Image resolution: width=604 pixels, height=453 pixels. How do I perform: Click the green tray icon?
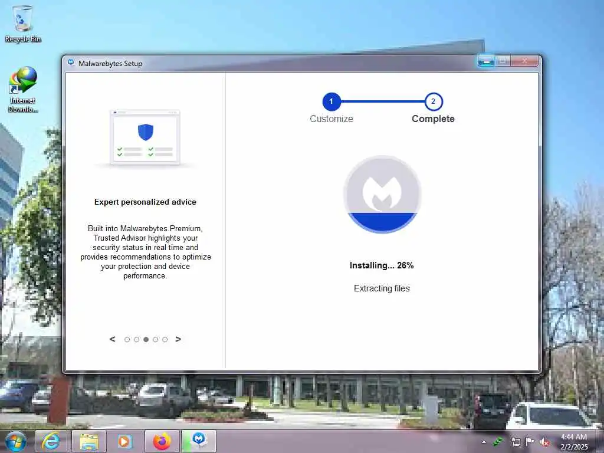(498, 441)
